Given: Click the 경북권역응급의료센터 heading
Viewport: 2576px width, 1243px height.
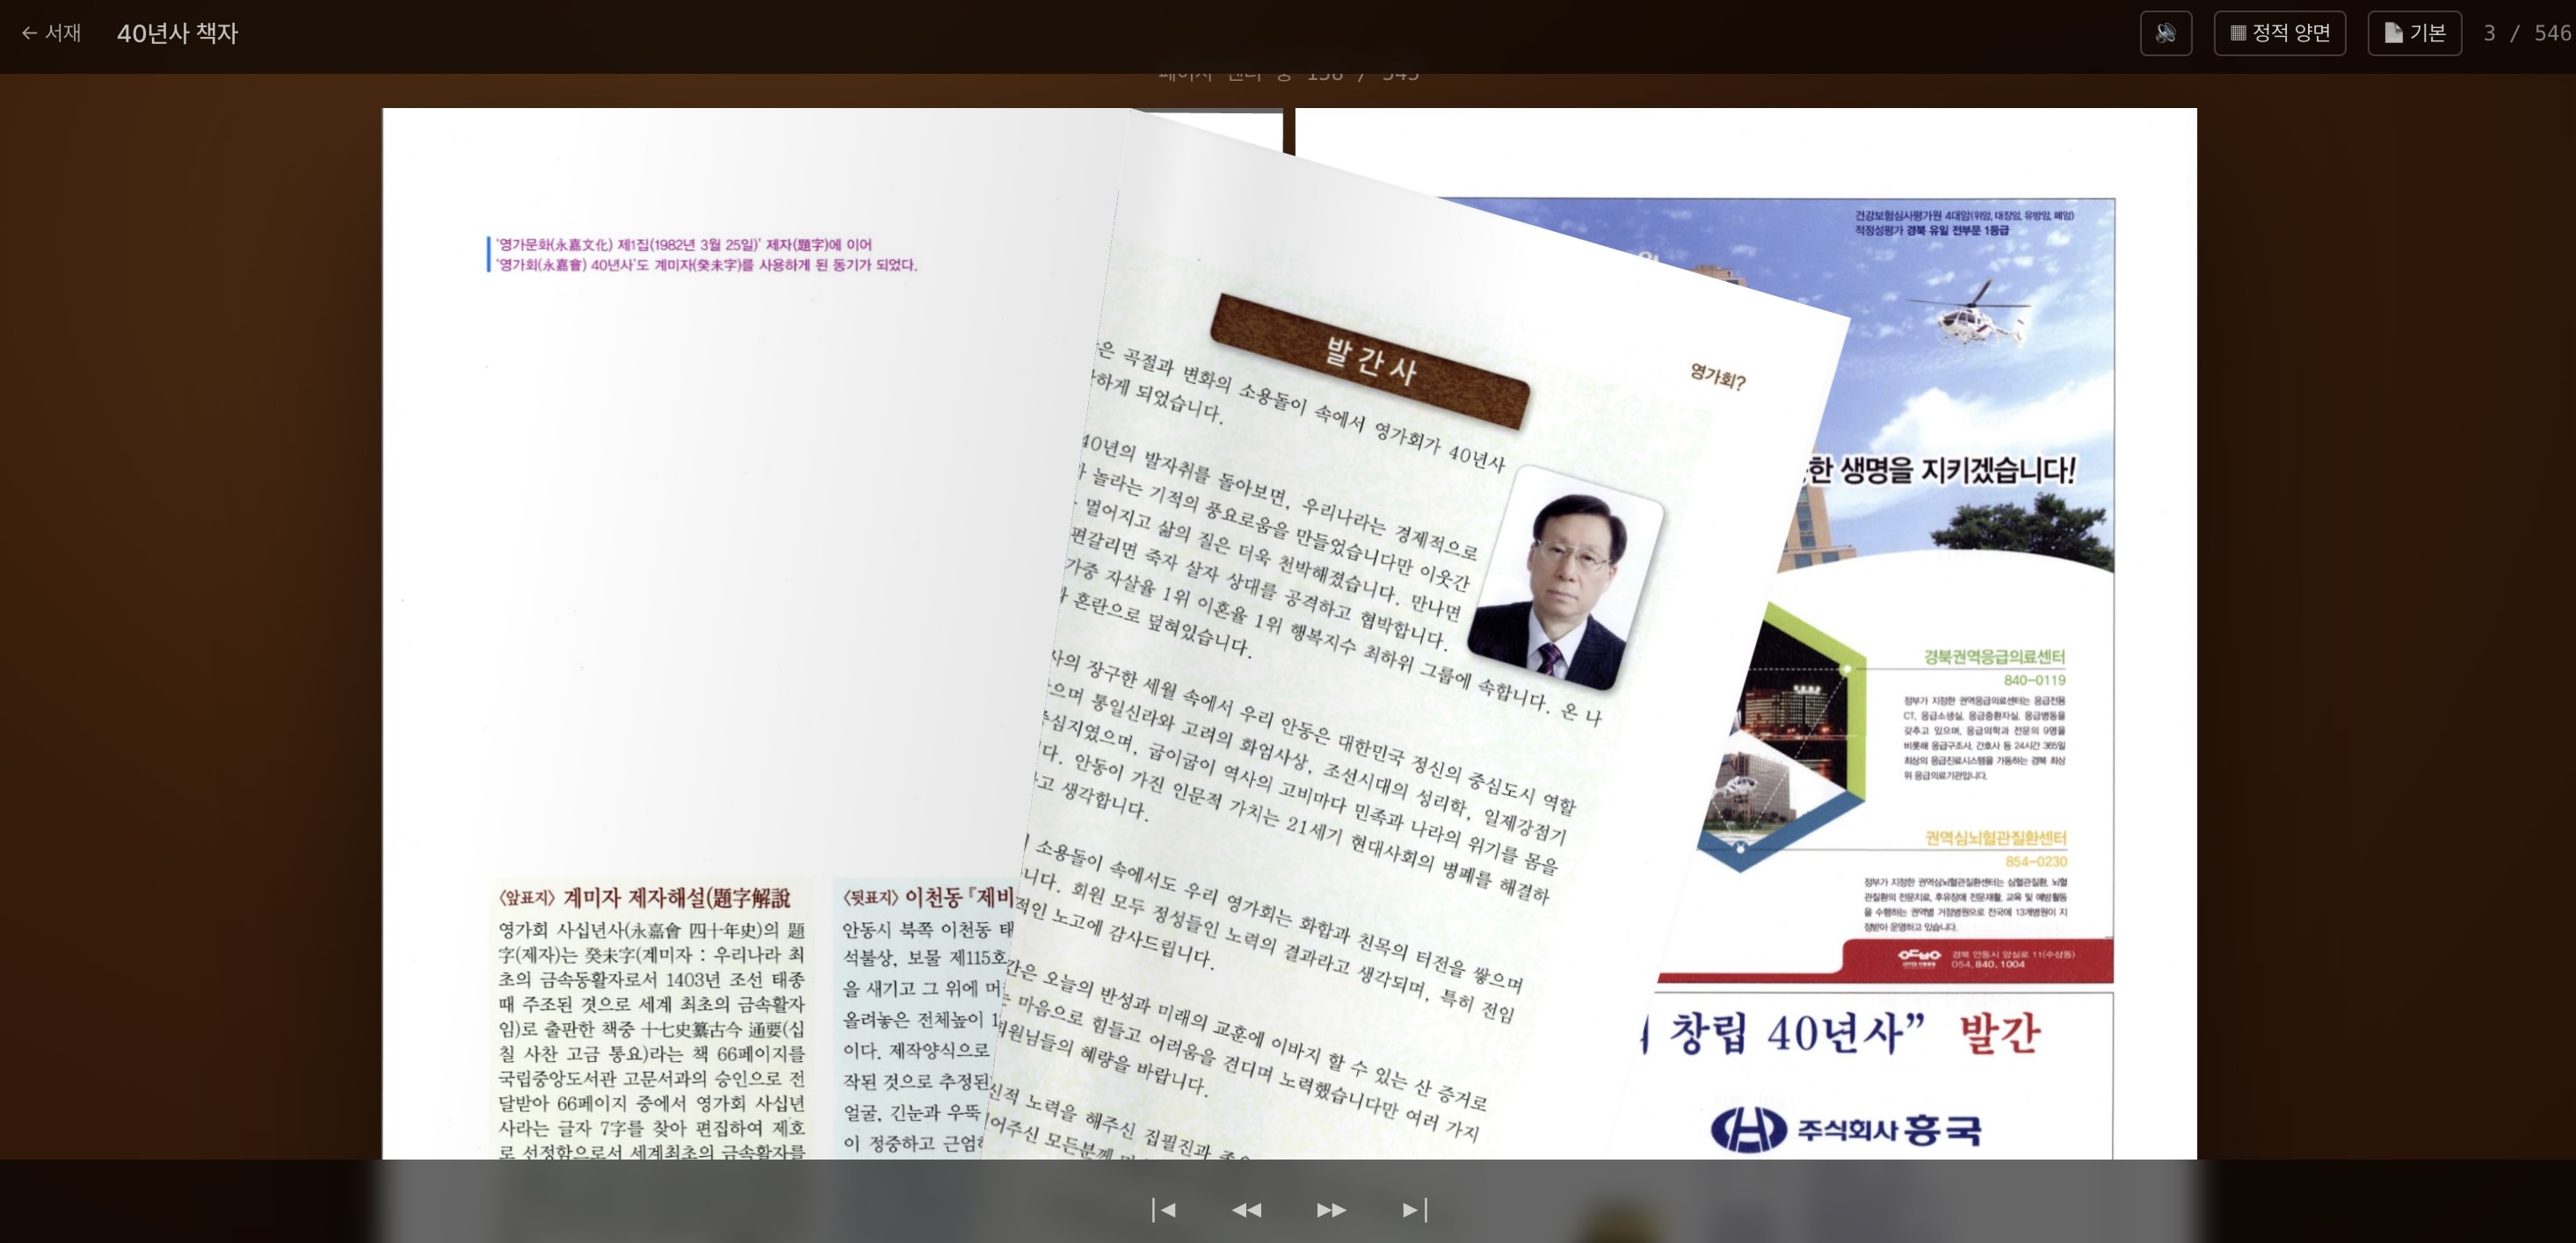Looking at the screenshot, I should 1994,656.
